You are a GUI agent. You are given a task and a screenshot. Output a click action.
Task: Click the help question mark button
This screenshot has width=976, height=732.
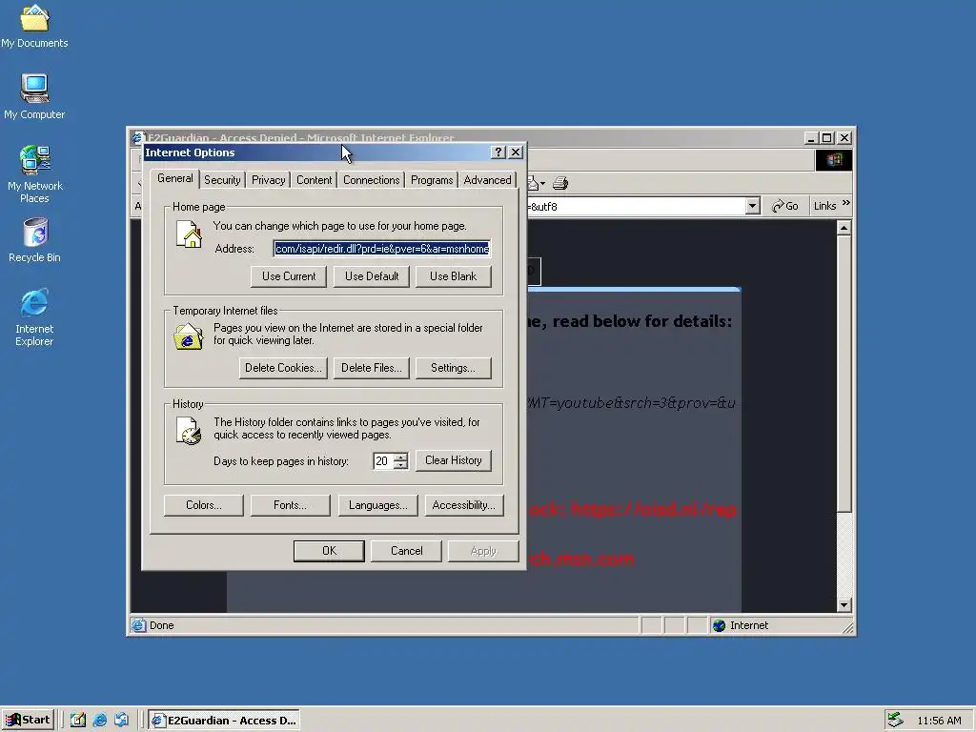click(x=498, y=152)
